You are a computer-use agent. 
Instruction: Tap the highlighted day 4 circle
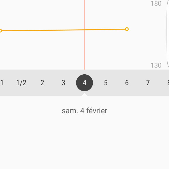(84, 83)
